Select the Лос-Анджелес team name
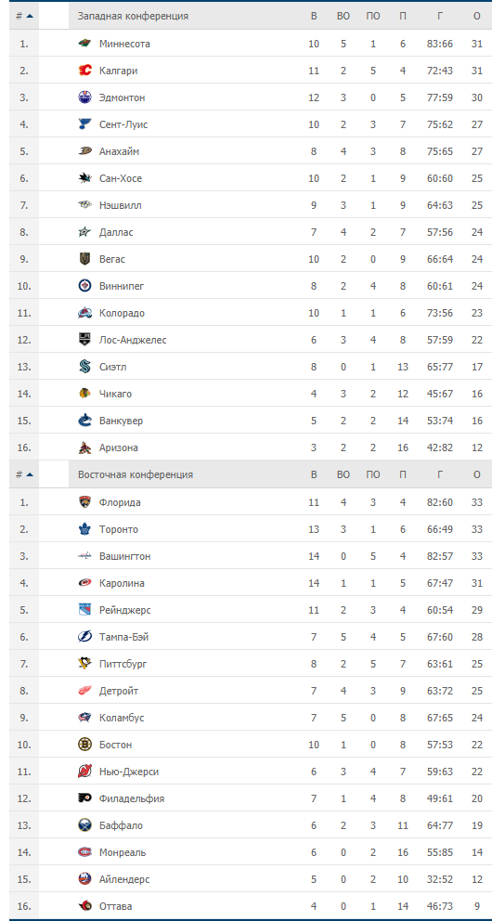This screenshot has width=492, height=921. (x=134, y=340)
